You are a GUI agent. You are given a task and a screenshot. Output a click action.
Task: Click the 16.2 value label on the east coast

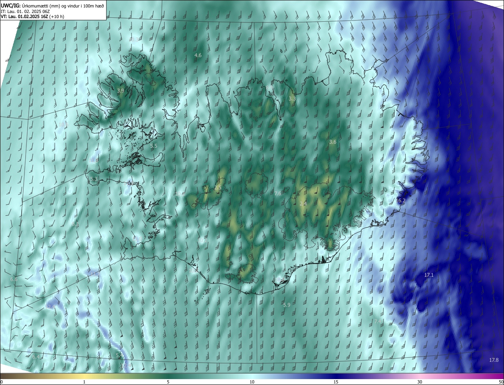tap(400, 200)
